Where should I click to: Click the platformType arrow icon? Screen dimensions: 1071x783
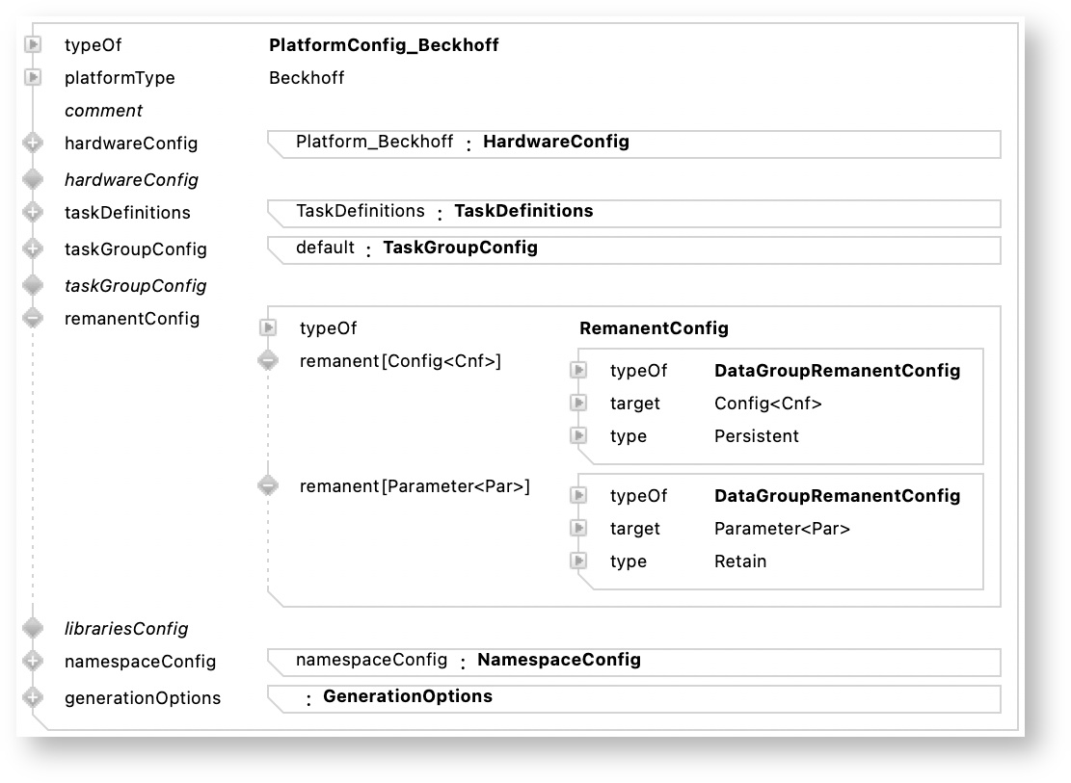click(x=34, y=77)
